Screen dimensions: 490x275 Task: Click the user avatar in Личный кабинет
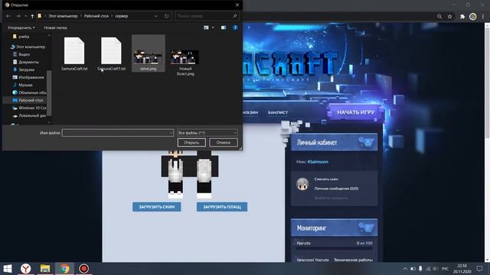302,184
